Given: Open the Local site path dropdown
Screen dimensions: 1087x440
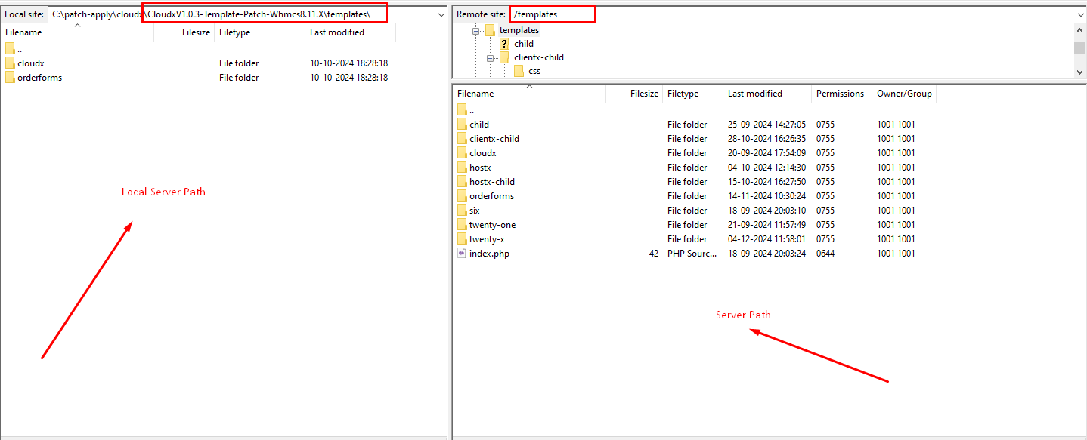Looking at the screenshot, I should tap(441, 14).
